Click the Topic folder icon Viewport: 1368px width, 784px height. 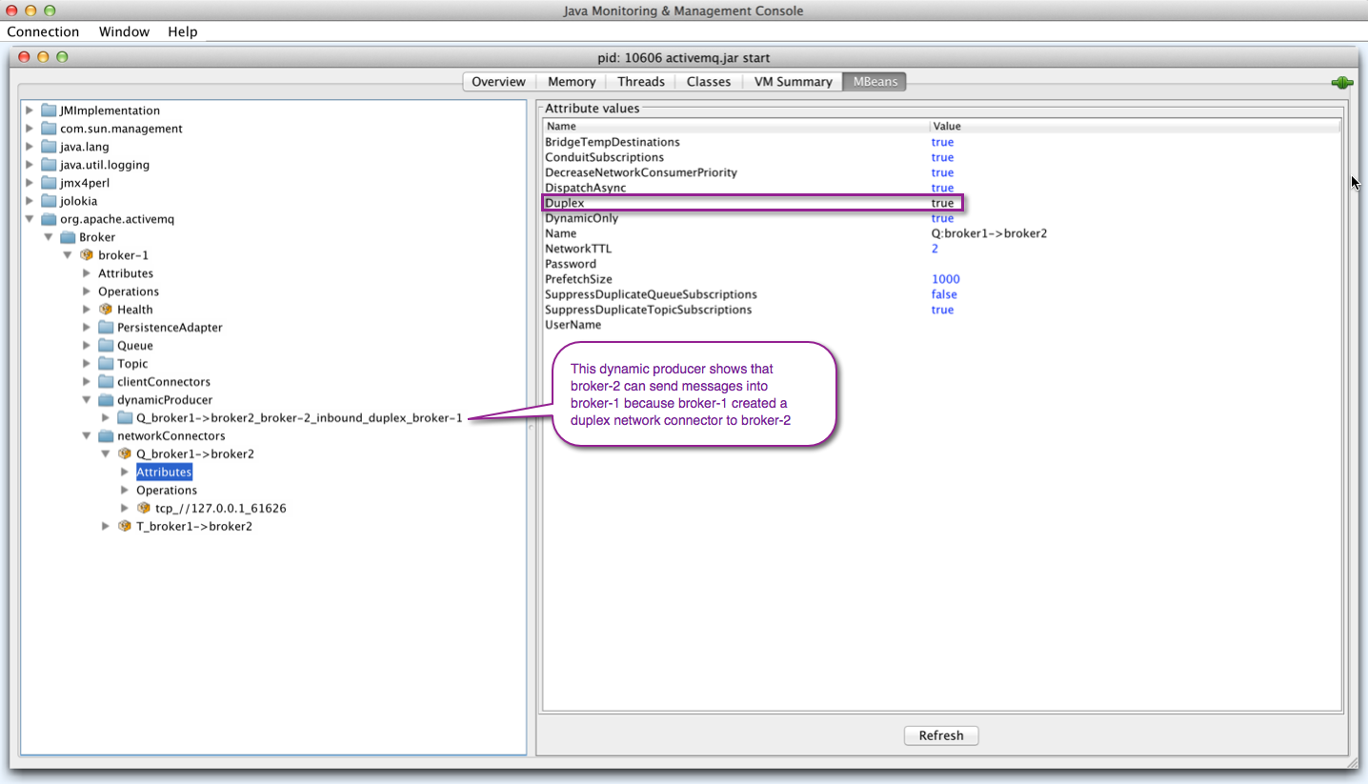click(106, 364)
